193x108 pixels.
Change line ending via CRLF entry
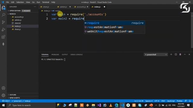click(x=163, y=101)
